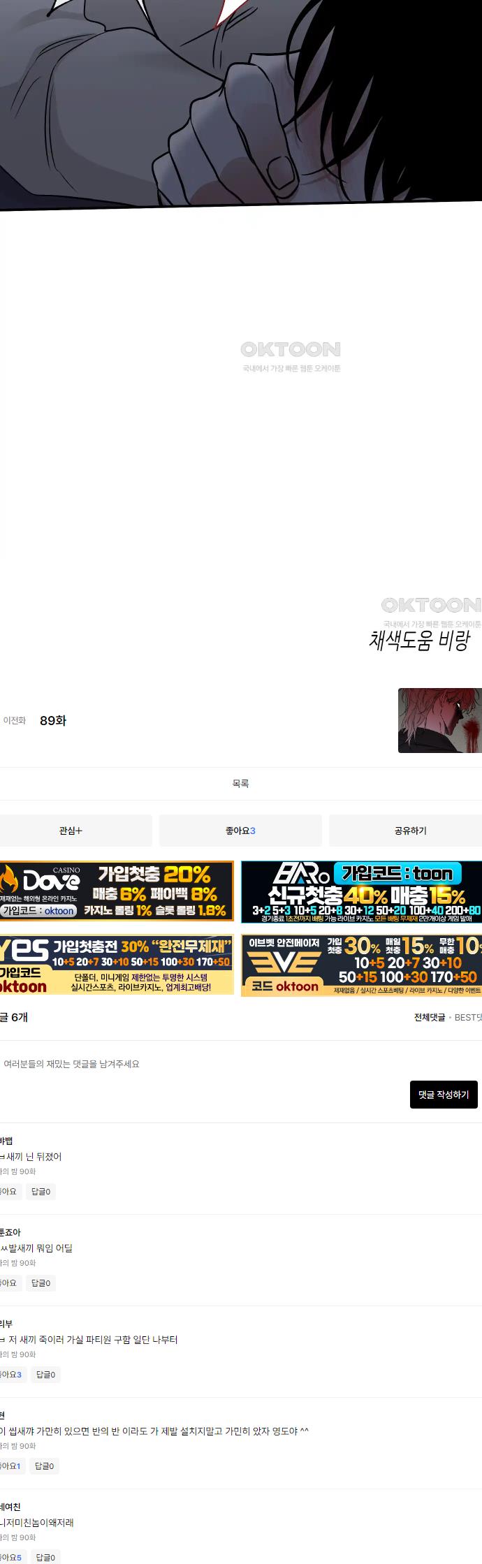Switch to 전체댓글 tab
The image size is (482, 1564).
pos(429,1017)
